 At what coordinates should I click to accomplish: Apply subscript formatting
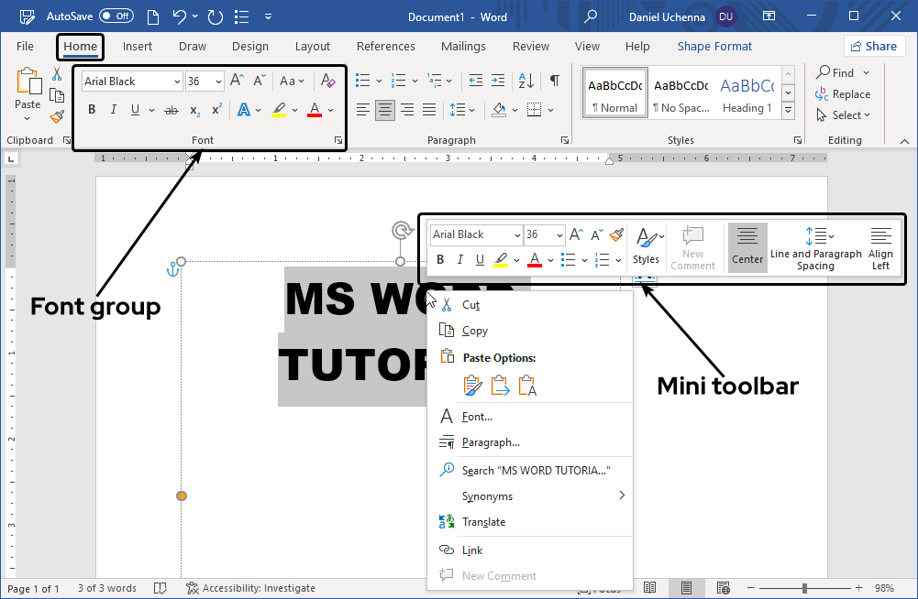(194, 111)
